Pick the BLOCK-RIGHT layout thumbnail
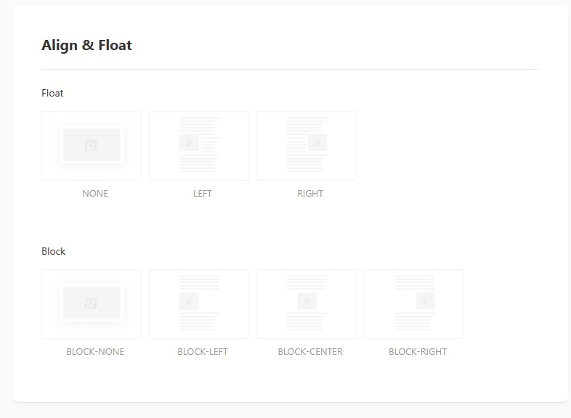The height and width of the screenshot is (418, 571). point(414,304)
